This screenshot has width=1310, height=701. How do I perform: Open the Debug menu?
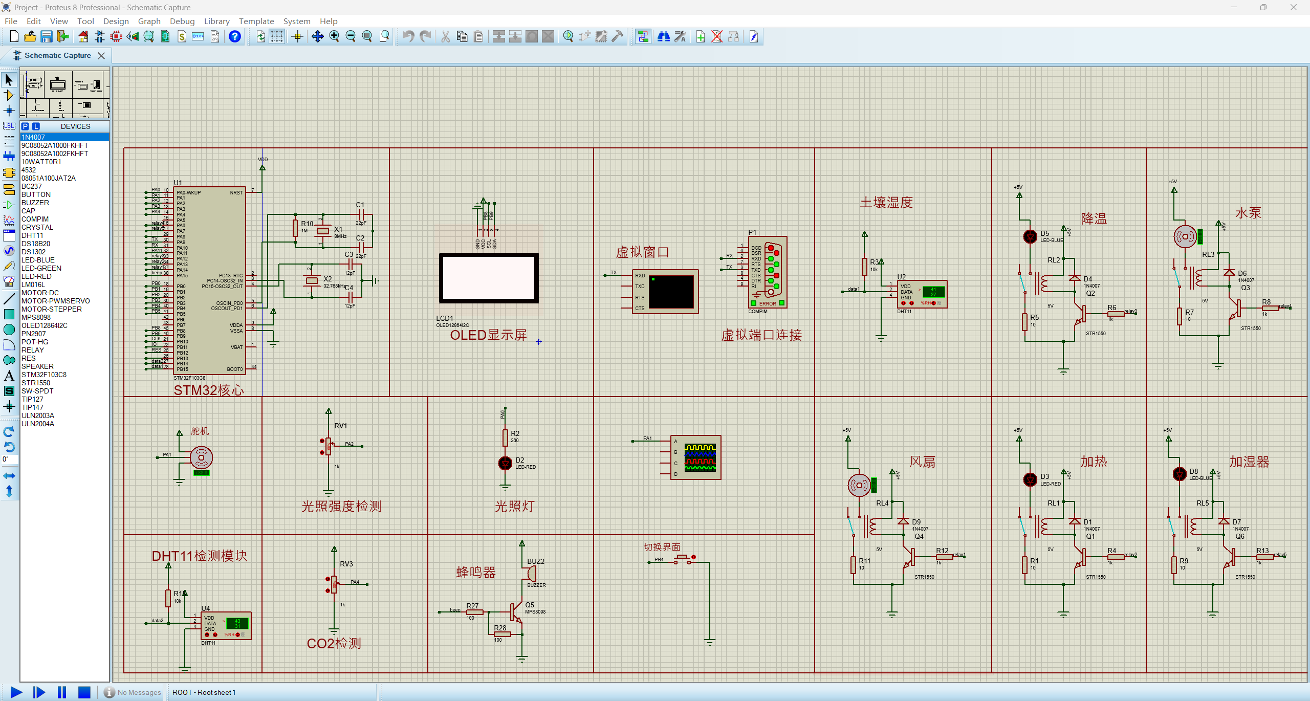182,21
